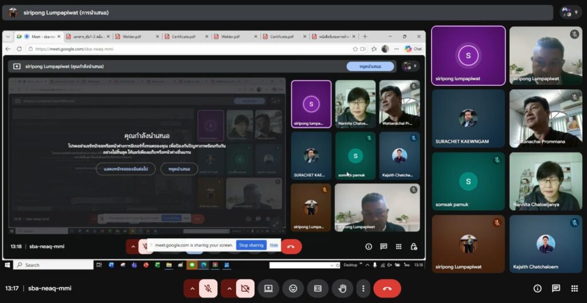Screen dimensions: 587x303
Task: Open the emoji reactions panel
Action: [293, 289]
